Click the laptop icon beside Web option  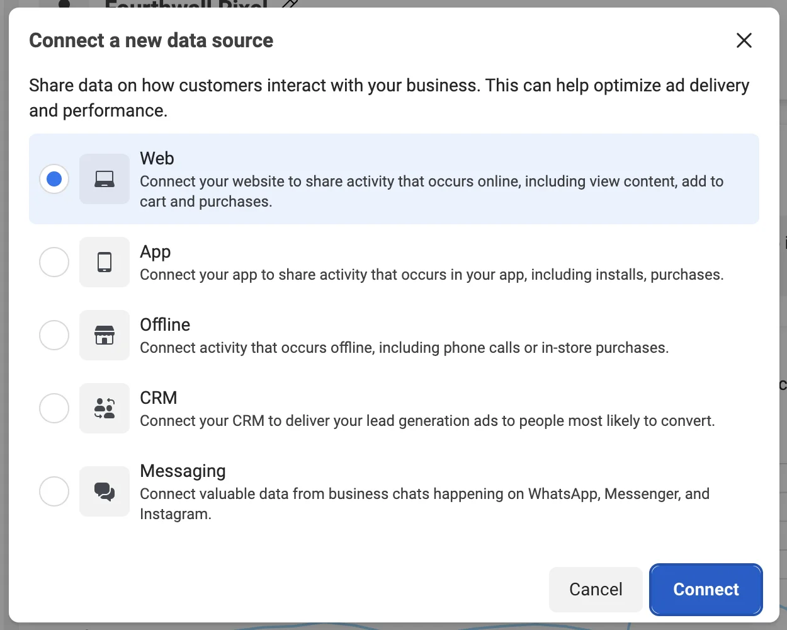(105, 179)
